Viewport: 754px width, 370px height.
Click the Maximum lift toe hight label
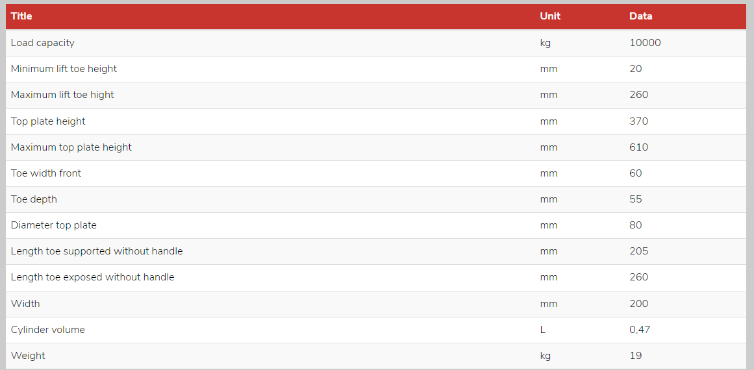click(62, 95)
